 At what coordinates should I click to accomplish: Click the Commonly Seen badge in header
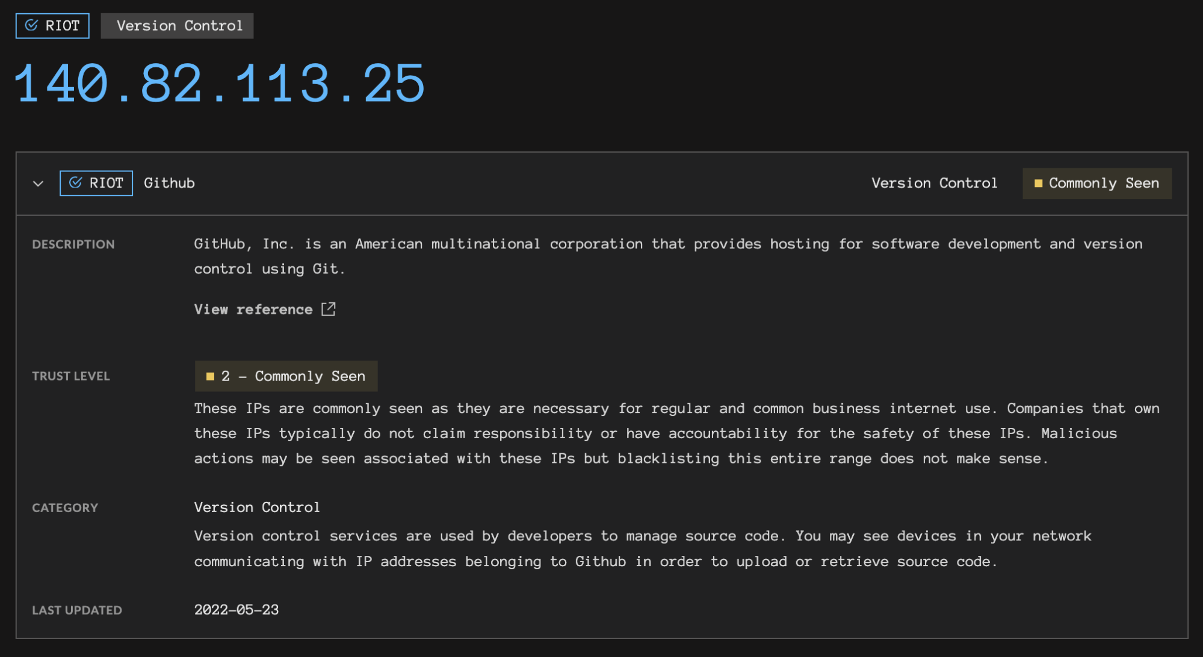coord(1096,183)
